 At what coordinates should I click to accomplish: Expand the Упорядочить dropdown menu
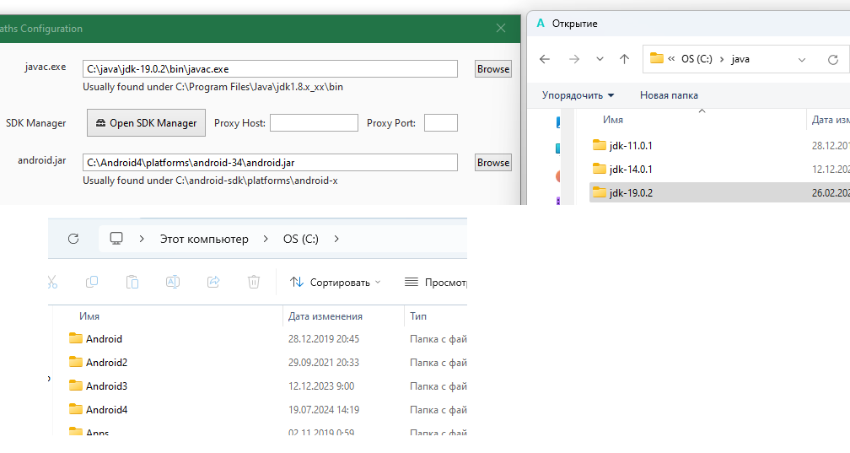(x=578, y=95)
